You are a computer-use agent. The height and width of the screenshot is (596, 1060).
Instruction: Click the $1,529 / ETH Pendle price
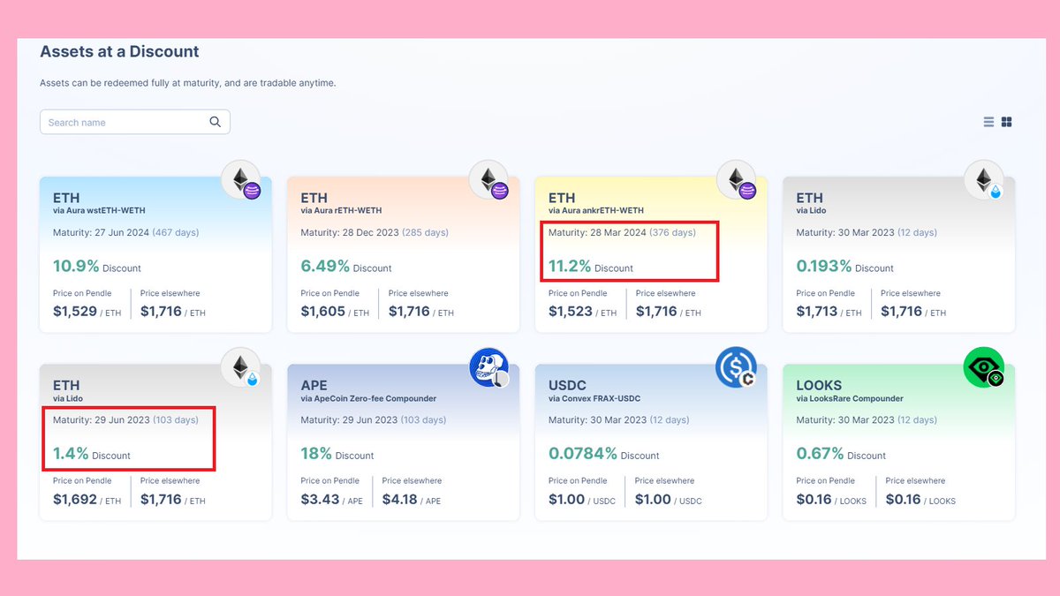click(x=87, y=312)
